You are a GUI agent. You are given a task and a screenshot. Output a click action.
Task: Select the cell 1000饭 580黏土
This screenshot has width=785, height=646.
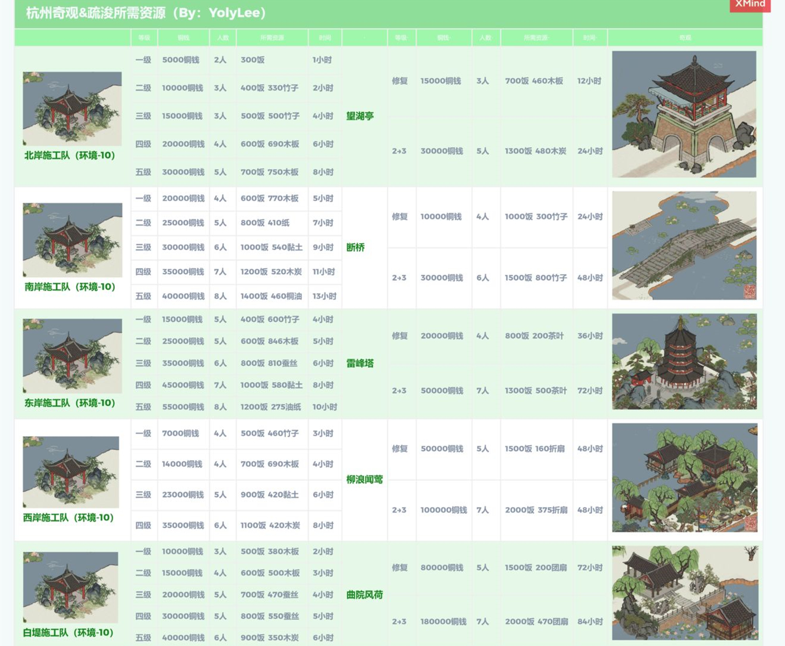pos(272,385)
